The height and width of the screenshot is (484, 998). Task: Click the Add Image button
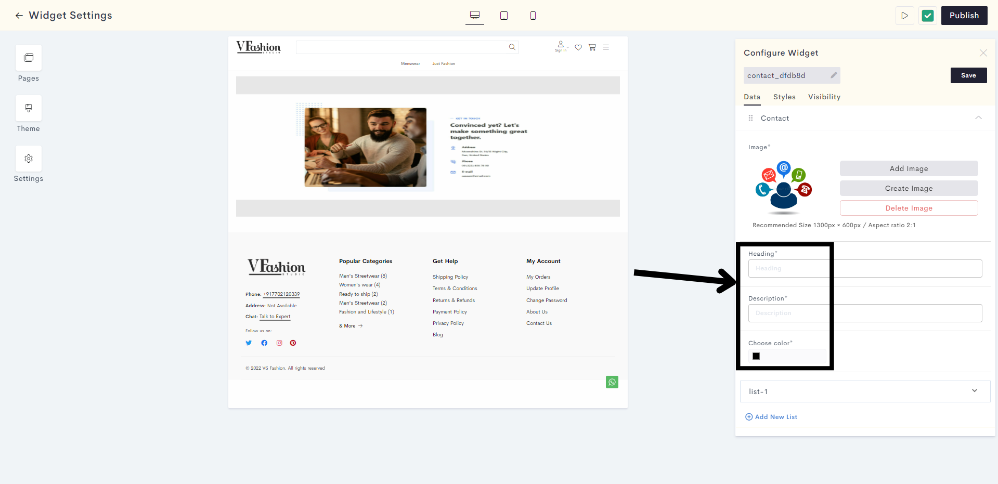point(909,168)
